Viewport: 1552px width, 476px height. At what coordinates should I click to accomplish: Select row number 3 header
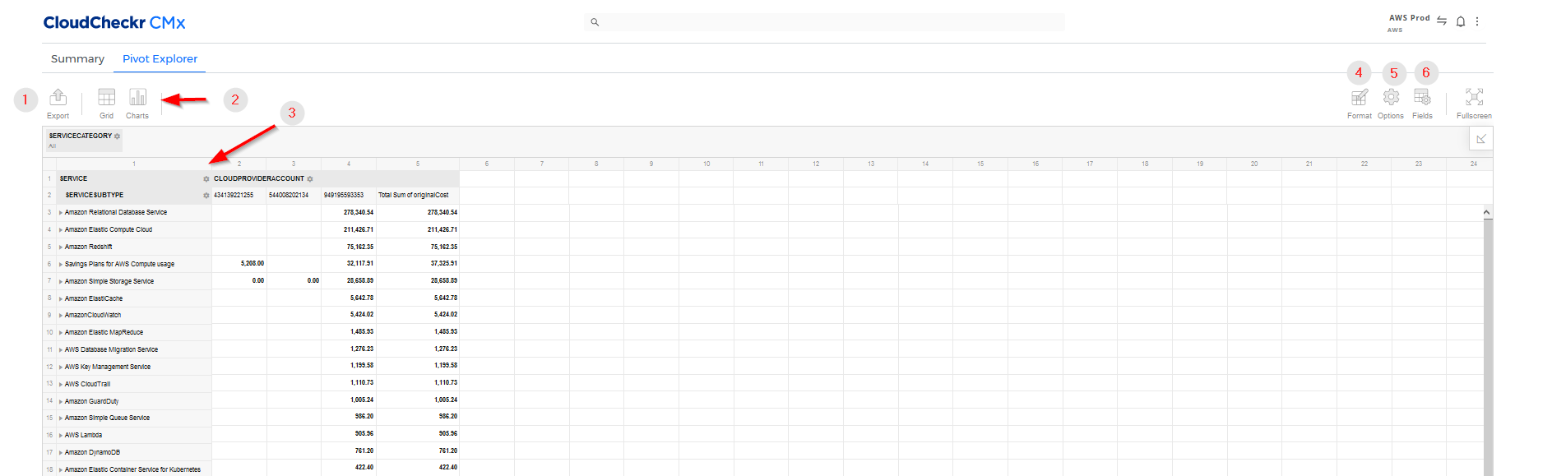[x=49, y=212]
